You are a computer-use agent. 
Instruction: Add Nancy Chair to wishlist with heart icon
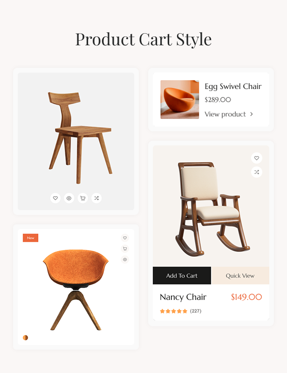tap(257, 158)
